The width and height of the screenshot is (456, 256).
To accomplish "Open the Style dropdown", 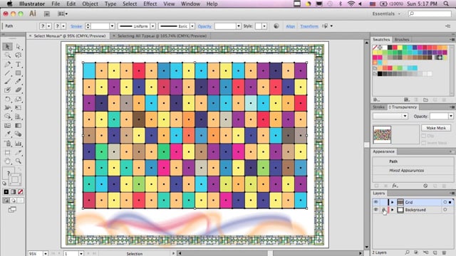I will [x=264, y=26].
